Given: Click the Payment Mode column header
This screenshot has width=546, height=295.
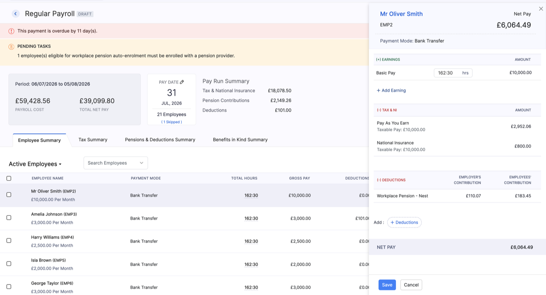Looking at the screenshot, I should tap(145, 178).
